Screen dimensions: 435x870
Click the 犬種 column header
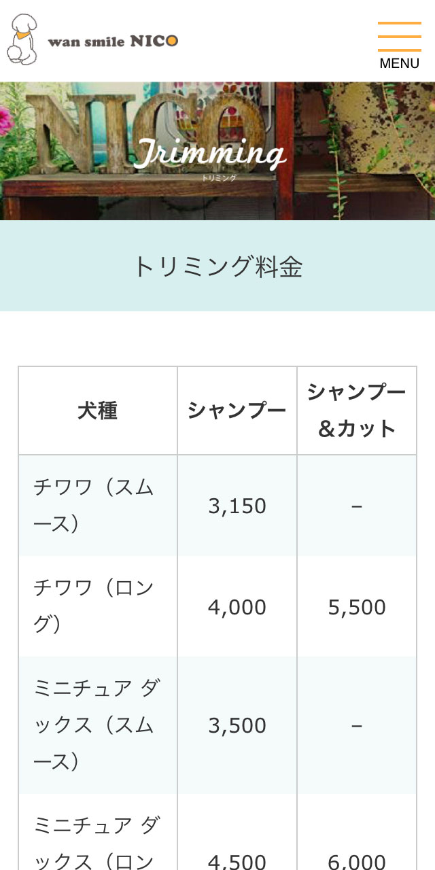click(x=98, y=411)
